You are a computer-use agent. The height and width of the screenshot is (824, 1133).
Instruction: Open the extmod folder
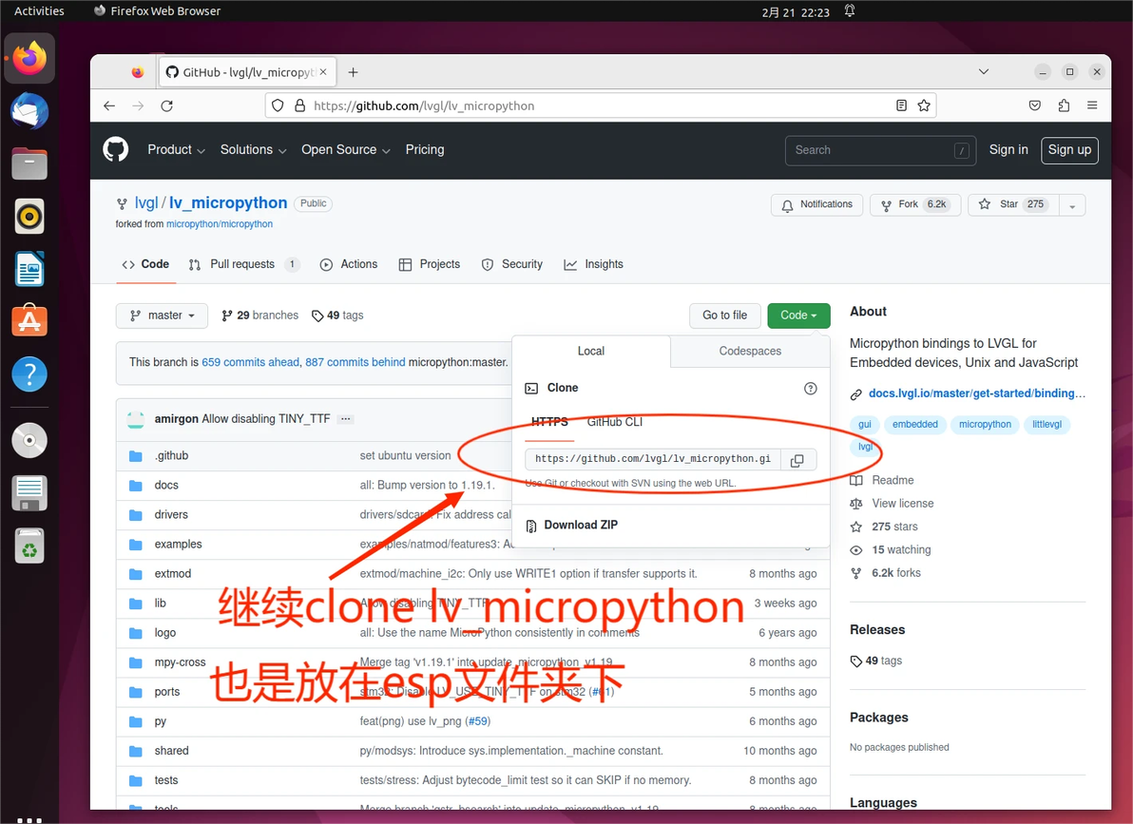point(173,574)
